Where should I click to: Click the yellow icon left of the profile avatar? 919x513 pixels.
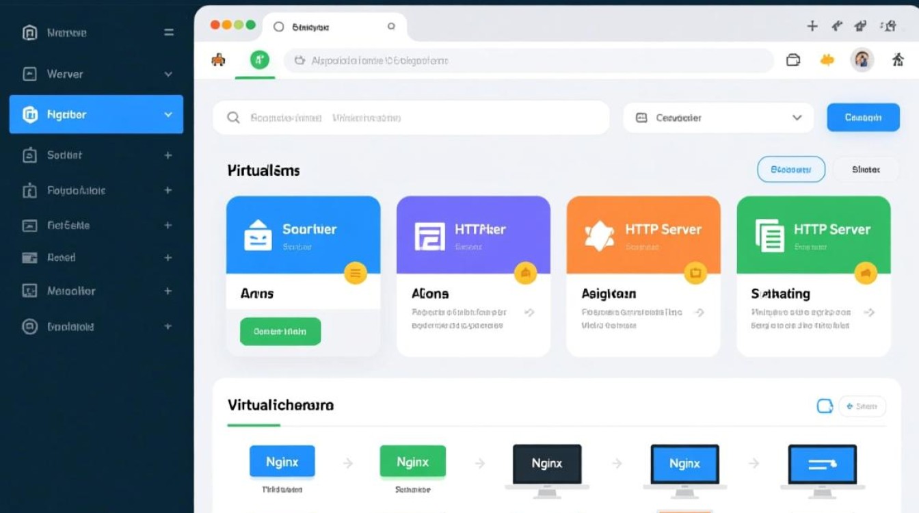tap(827, 60)
